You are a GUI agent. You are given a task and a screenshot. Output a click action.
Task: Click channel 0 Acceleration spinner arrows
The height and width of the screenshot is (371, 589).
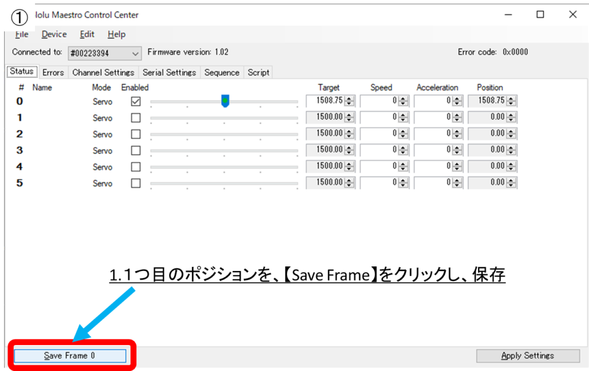[457, 101]
